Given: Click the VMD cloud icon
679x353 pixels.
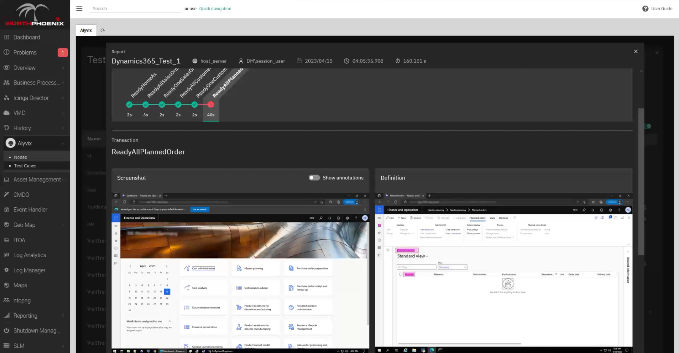Looking at the screenshot, I should point(6,113).
